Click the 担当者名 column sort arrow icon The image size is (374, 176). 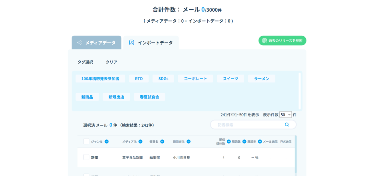tap(188, 142)
